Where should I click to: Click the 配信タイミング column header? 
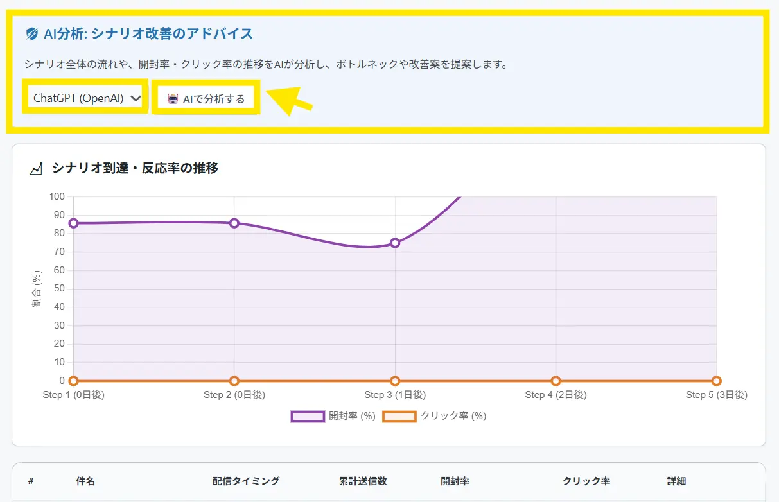(246, 481)
